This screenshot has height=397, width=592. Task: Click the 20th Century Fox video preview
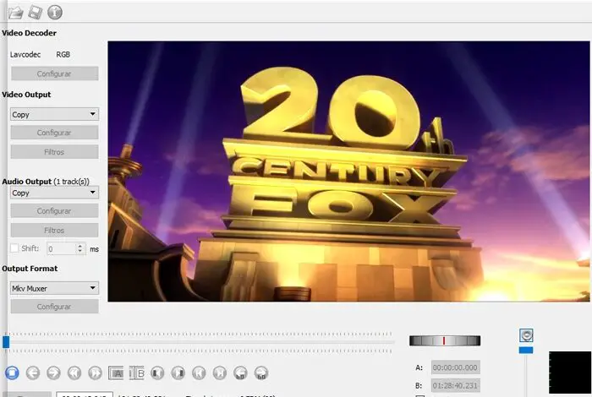348,171
